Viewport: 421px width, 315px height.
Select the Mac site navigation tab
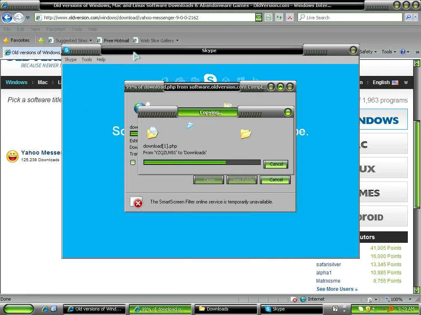43,82
